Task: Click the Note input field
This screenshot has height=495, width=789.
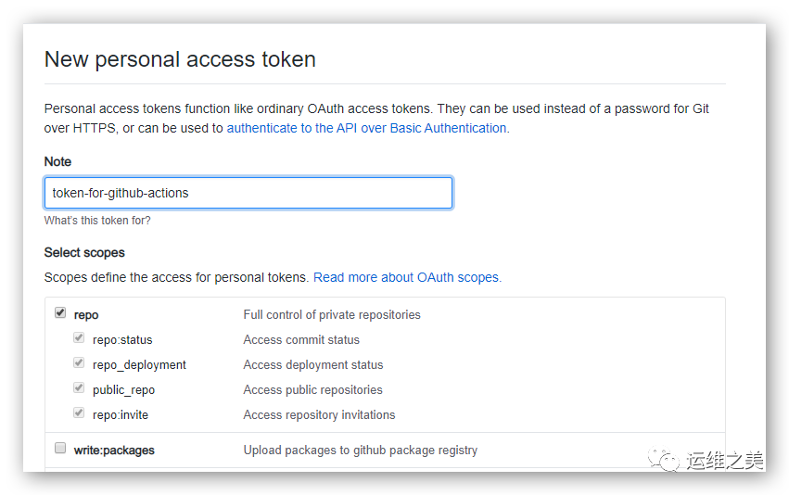Action: 248,193
